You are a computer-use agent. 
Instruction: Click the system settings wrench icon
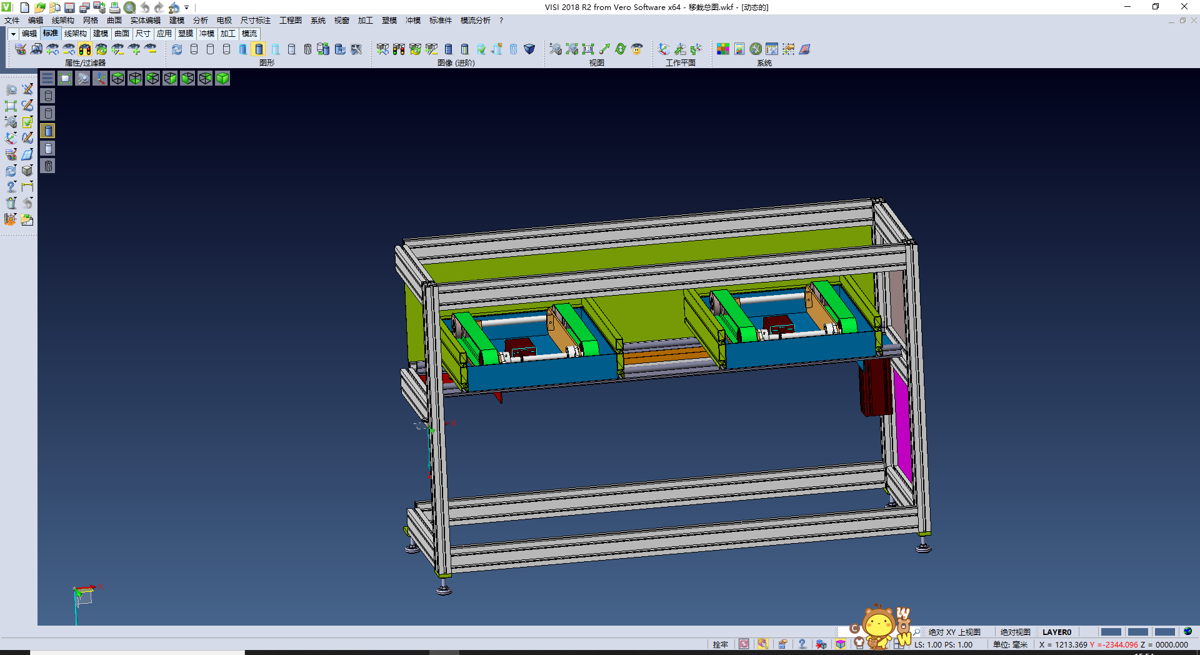(756, 49)
